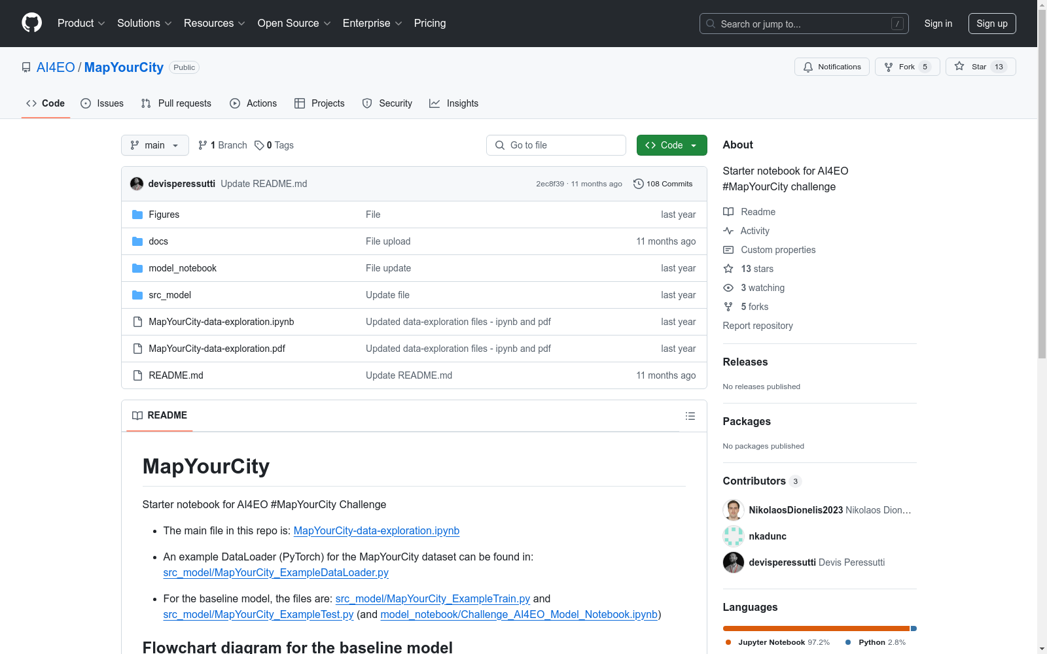The image size is (1047, 654).
Task: View the 1 Branch list
Action: point(222,145)
